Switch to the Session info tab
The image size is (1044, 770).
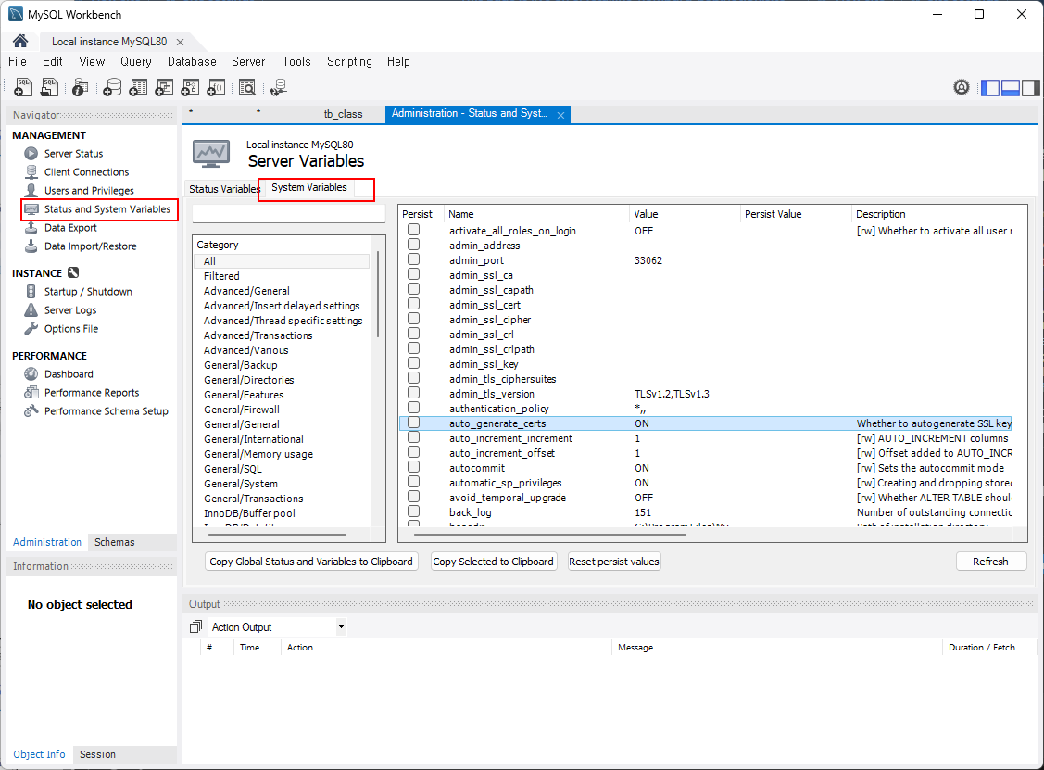pos(97,754)
